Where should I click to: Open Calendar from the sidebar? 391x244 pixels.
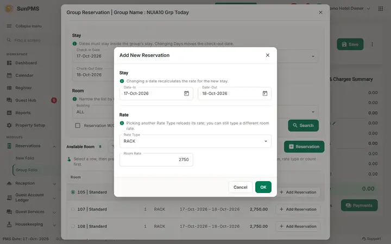24,75
